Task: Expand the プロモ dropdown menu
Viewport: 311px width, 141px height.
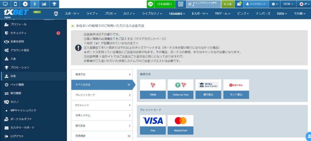Action: click(x=111, y=14)
